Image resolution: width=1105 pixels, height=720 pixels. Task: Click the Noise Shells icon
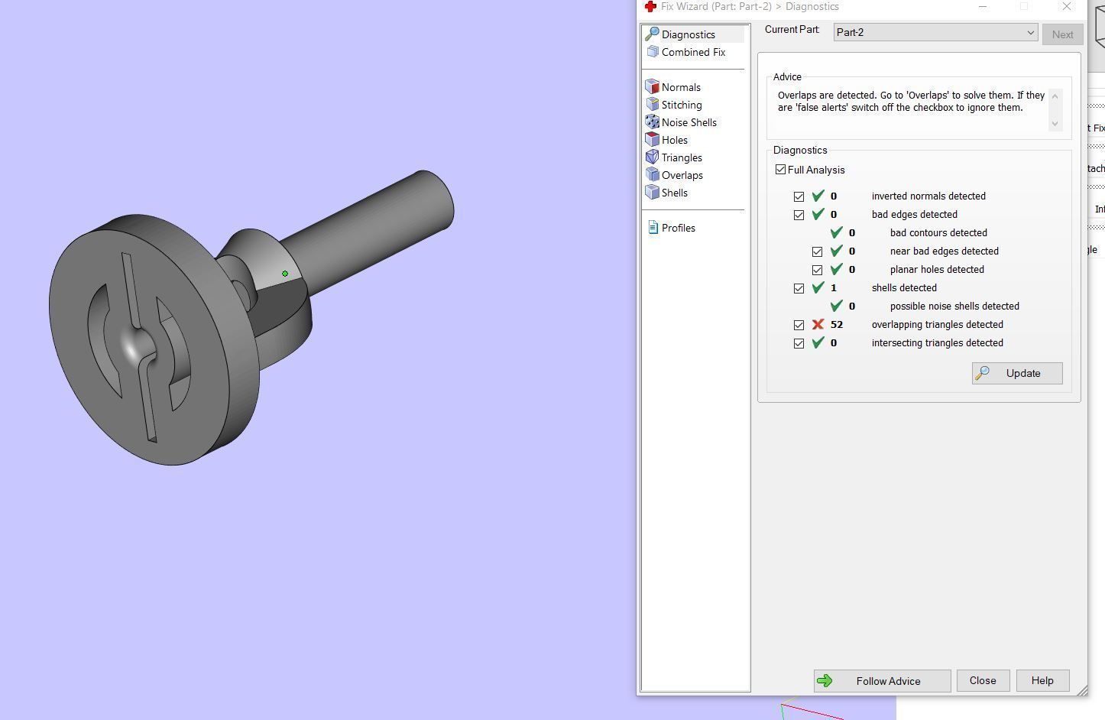652,122
